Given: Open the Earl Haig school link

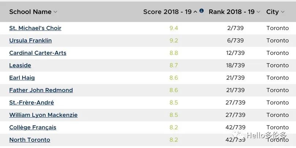Looking at the screenshot, I should pos(22,78).
